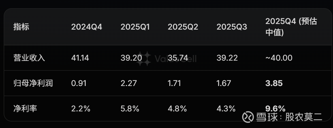The width and height of the screenshot is (333, 128).
Task: Click the 39.22 revenue cell
Action: pos(227,58)
